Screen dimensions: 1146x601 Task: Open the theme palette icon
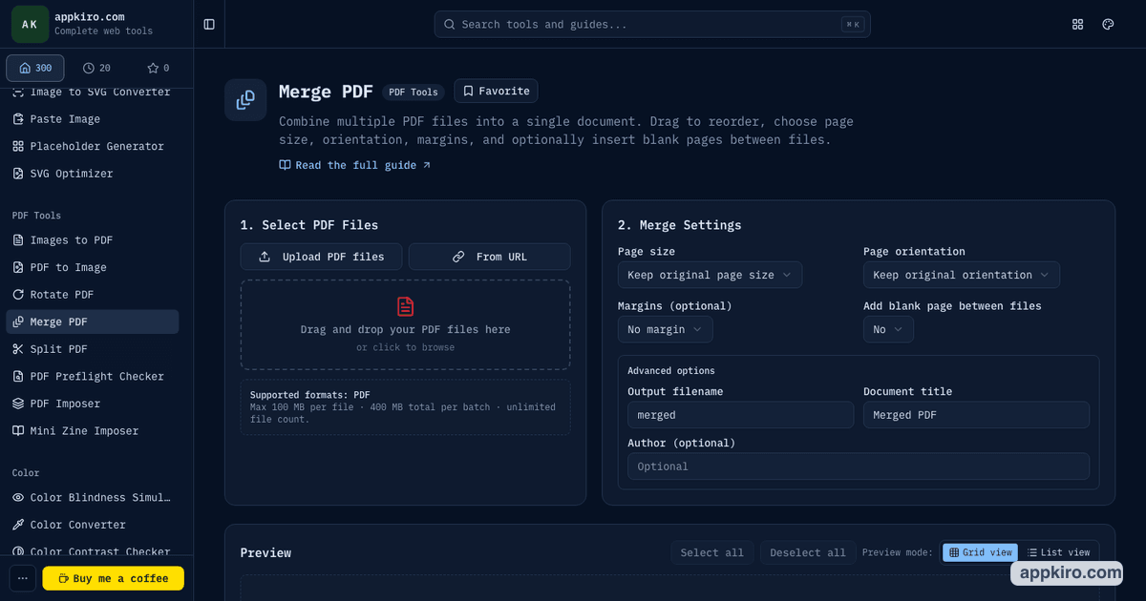[1108, 24]
